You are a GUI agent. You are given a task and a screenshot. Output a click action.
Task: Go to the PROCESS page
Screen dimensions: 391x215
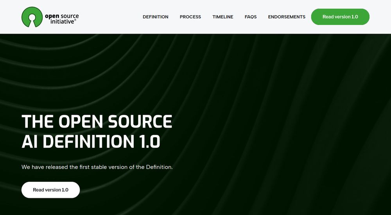pos(190,17)
